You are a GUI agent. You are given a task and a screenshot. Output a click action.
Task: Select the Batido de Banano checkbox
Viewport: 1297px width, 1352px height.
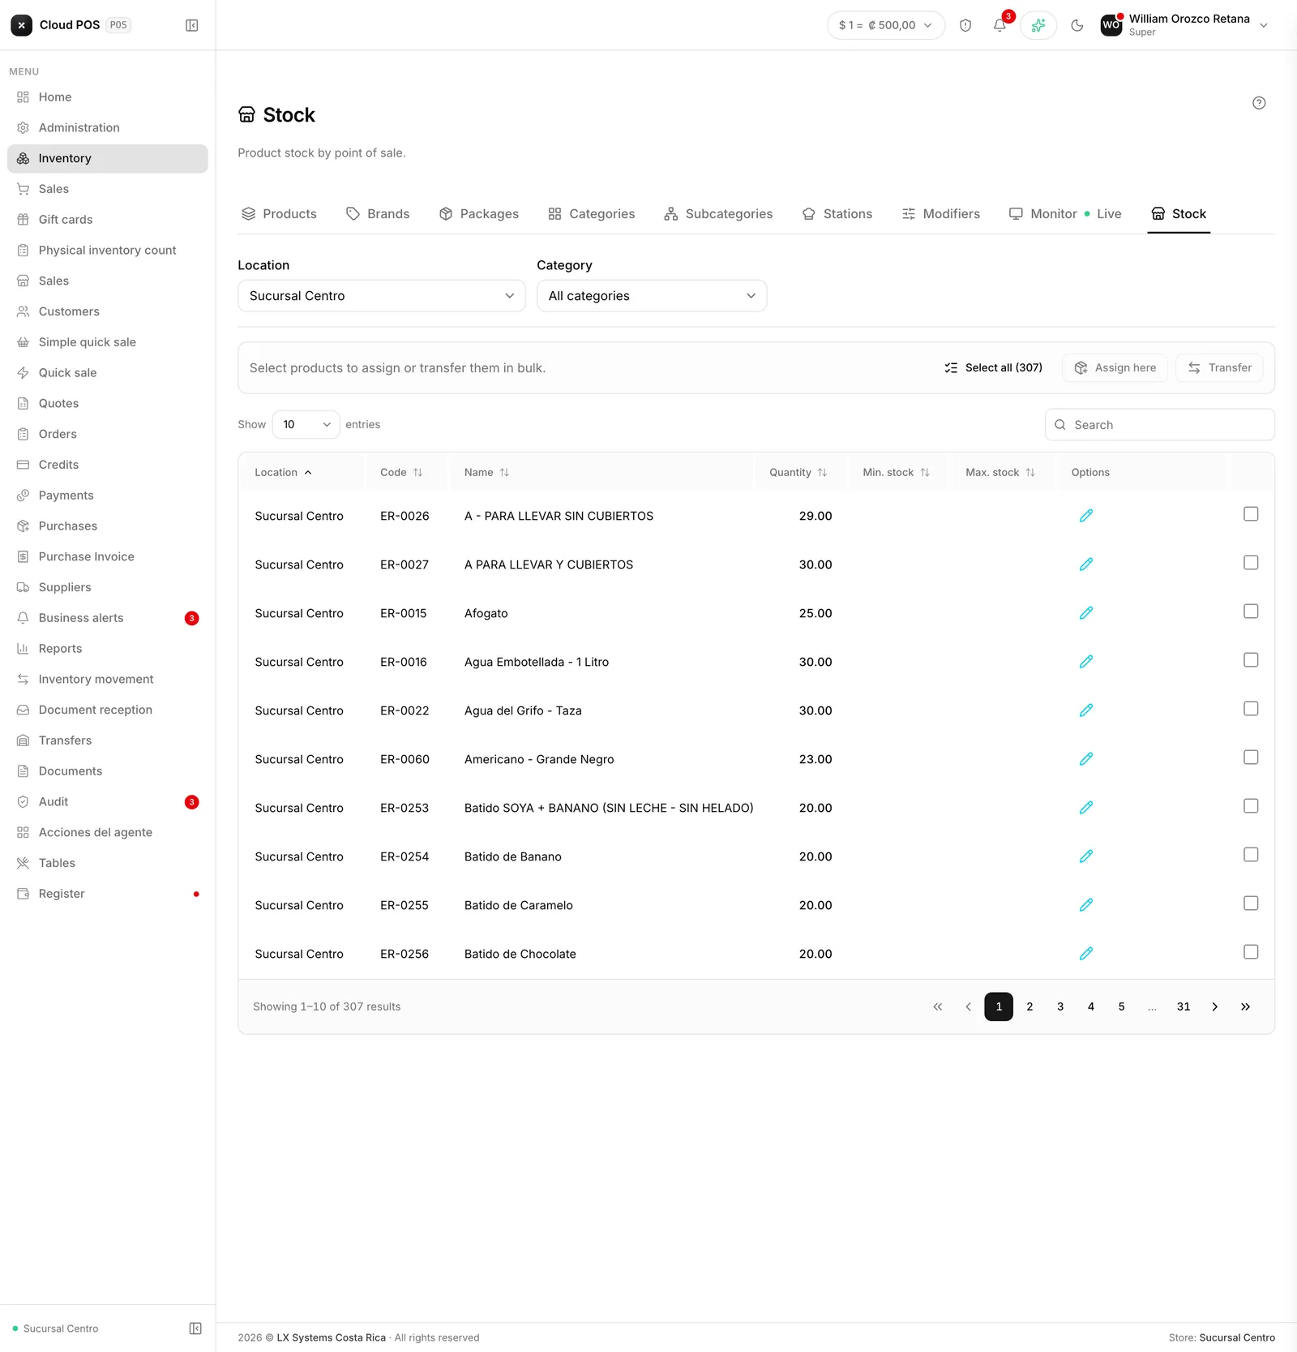click(x=1251, y=855)
